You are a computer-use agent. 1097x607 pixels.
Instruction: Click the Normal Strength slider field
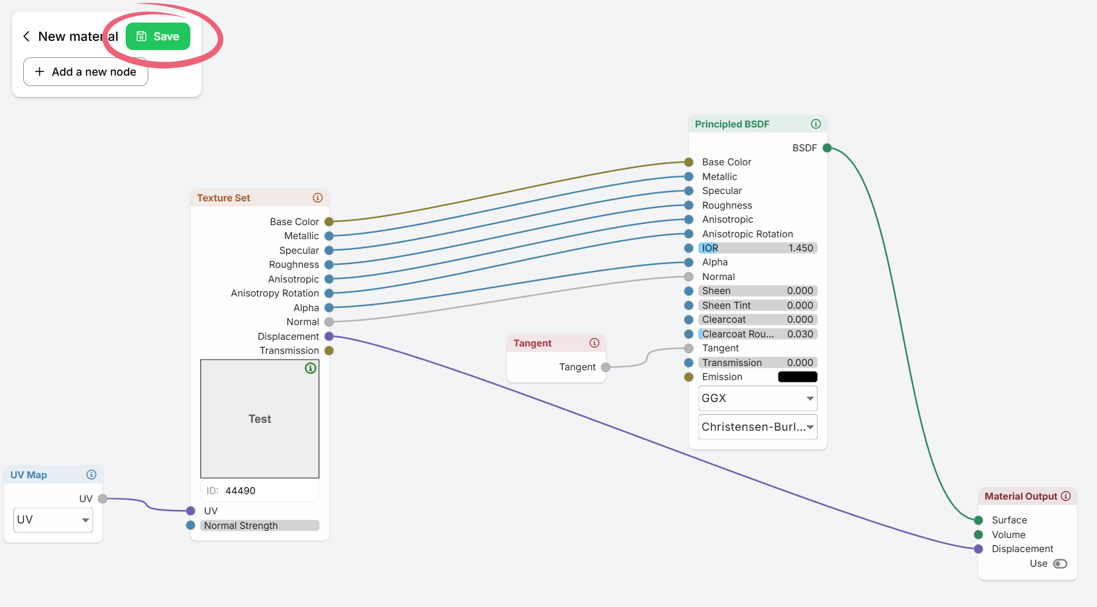(259, 526)
